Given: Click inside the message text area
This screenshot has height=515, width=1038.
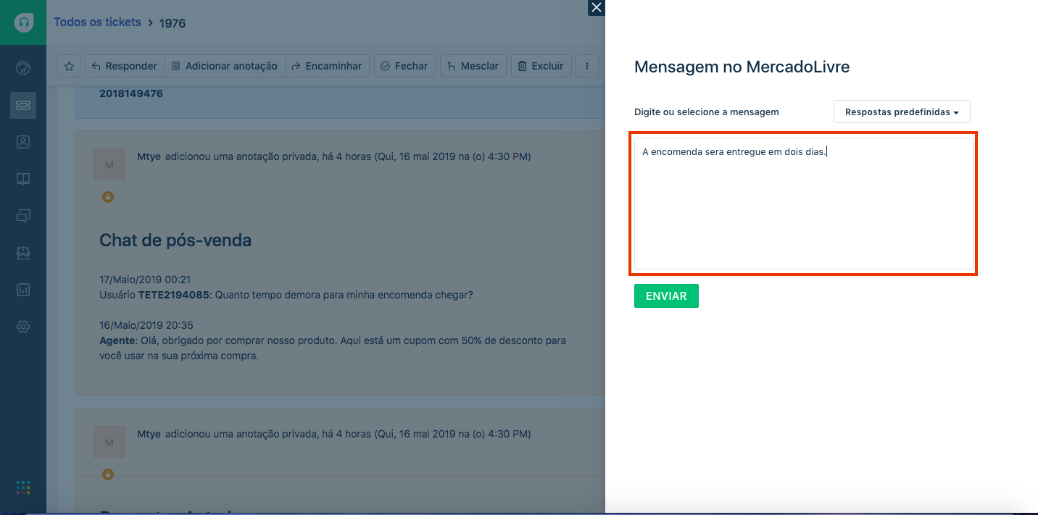Looking at the screenshot, I should point(803,204).
